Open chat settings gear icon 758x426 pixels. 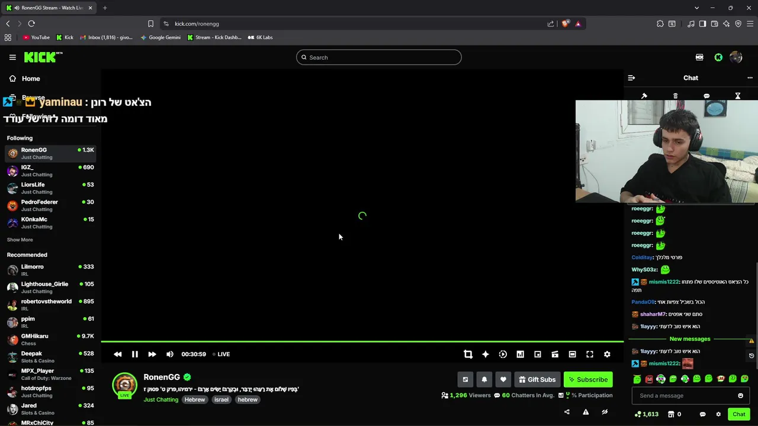point(718,414)
